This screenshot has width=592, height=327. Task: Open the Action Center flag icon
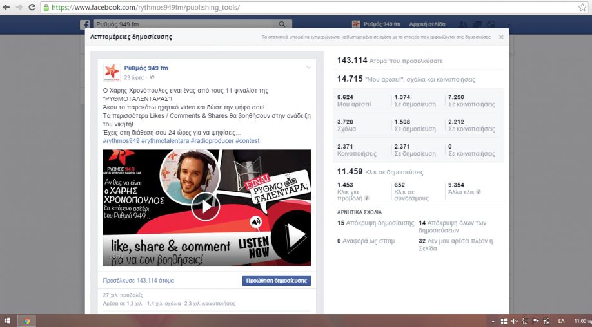click(535, 321)
